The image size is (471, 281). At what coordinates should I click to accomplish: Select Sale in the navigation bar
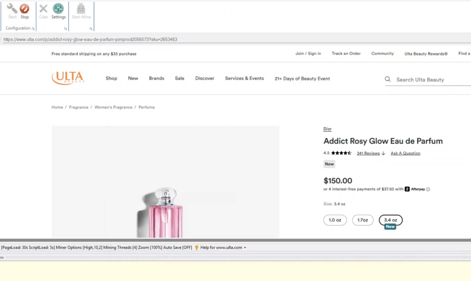point(179,78)
